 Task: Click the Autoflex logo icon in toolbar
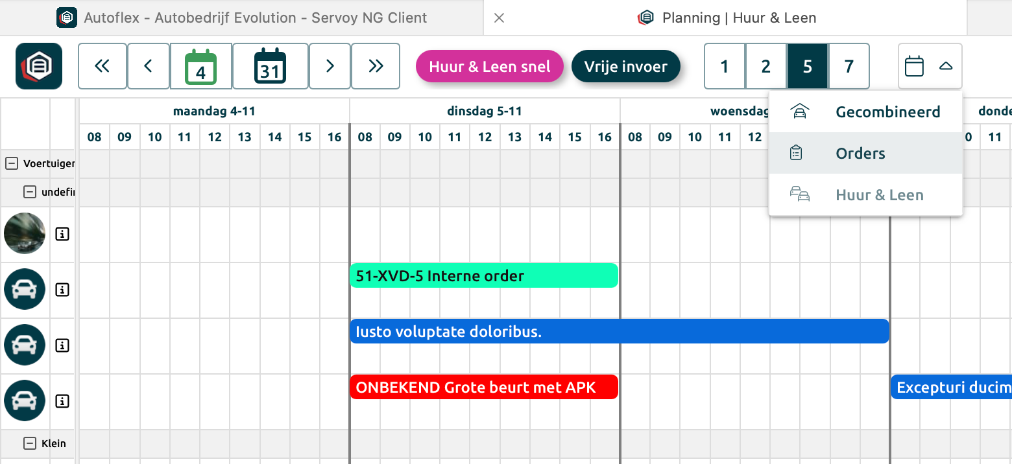(x=39, y=66)
